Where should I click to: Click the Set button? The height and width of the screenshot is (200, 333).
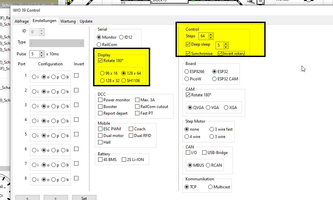tap(84, 198)
